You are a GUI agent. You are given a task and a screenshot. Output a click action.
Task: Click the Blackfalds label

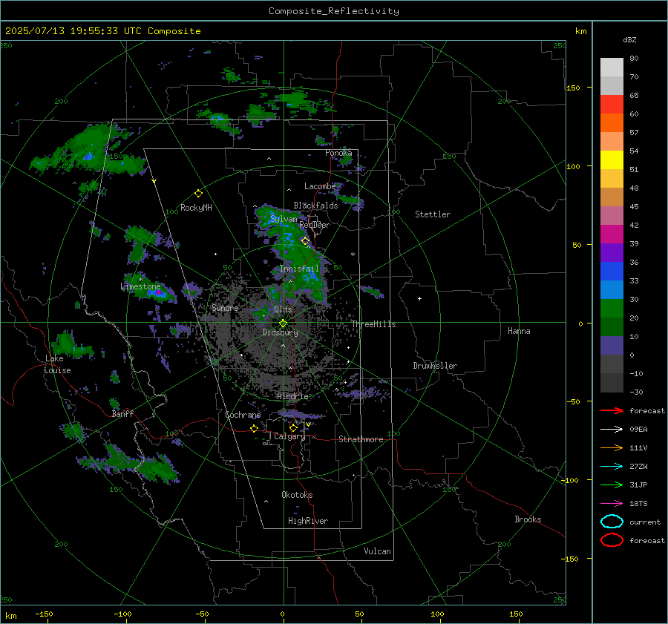pyautogui.click(x=315, y=206)
